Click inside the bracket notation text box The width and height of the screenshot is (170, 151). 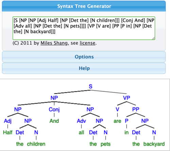tap(84, 28)
